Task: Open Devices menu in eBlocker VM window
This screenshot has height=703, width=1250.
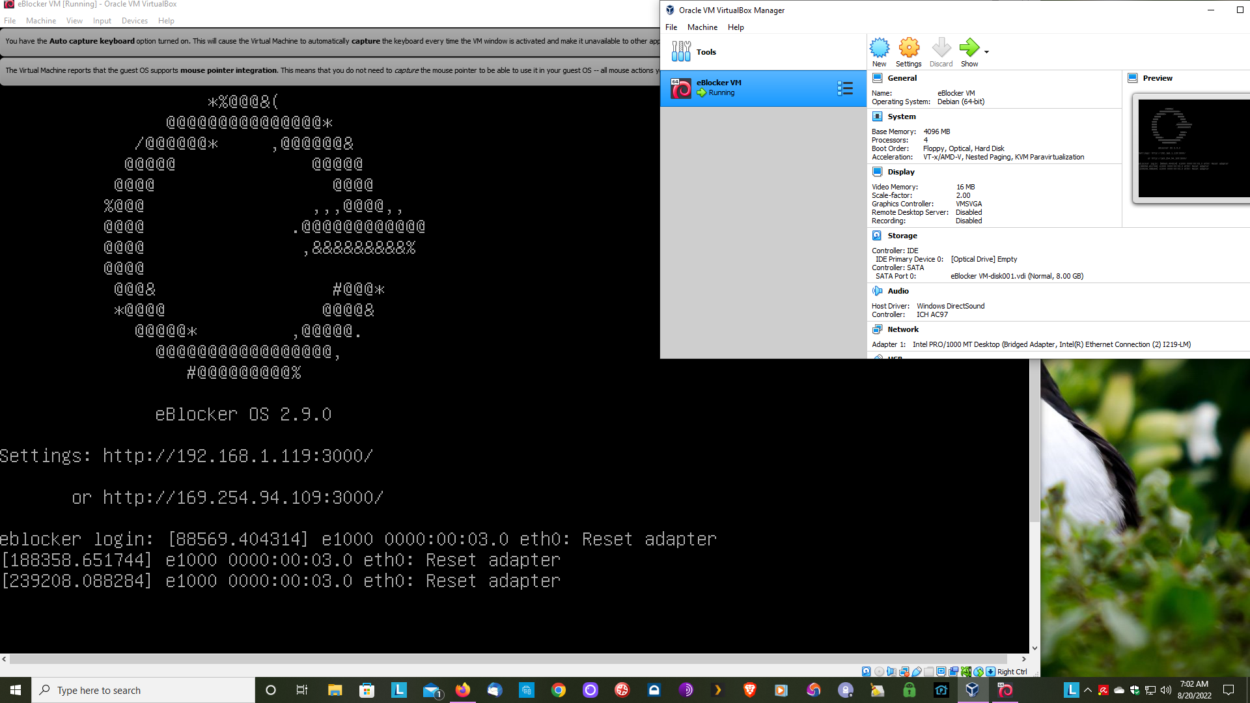Action: coord(135,21)
